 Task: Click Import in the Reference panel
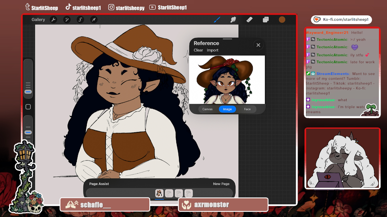tap(213, 50)
